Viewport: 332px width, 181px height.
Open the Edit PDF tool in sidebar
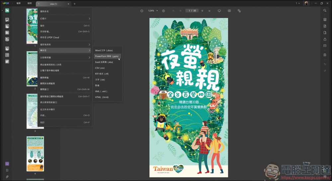click(7, 26)
